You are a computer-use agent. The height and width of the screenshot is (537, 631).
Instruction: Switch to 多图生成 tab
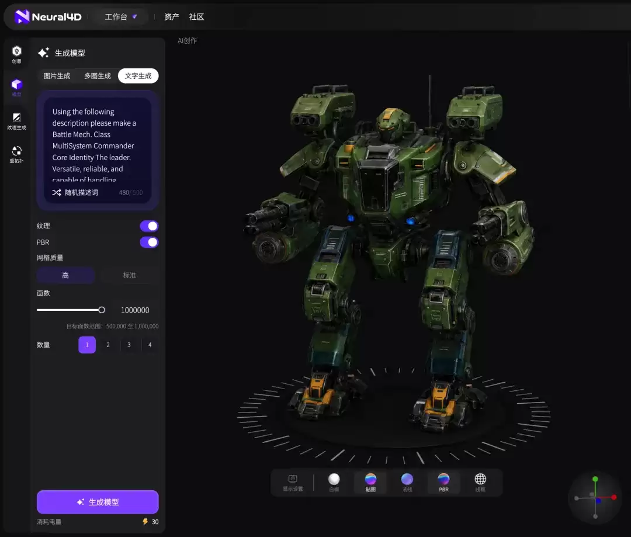pos(98,76)
